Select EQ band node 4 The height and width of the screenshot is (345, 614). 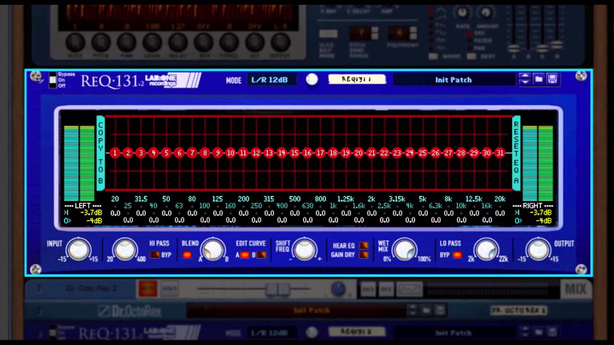tap(153, 153)
